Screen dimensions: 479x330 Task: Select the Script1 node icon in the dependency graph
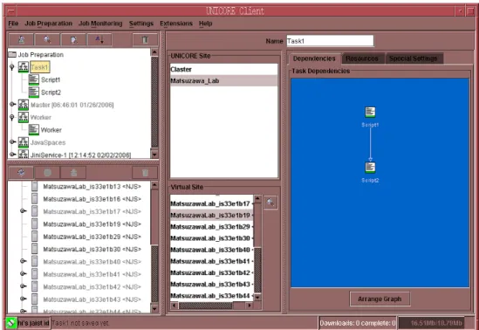(370, 112)
